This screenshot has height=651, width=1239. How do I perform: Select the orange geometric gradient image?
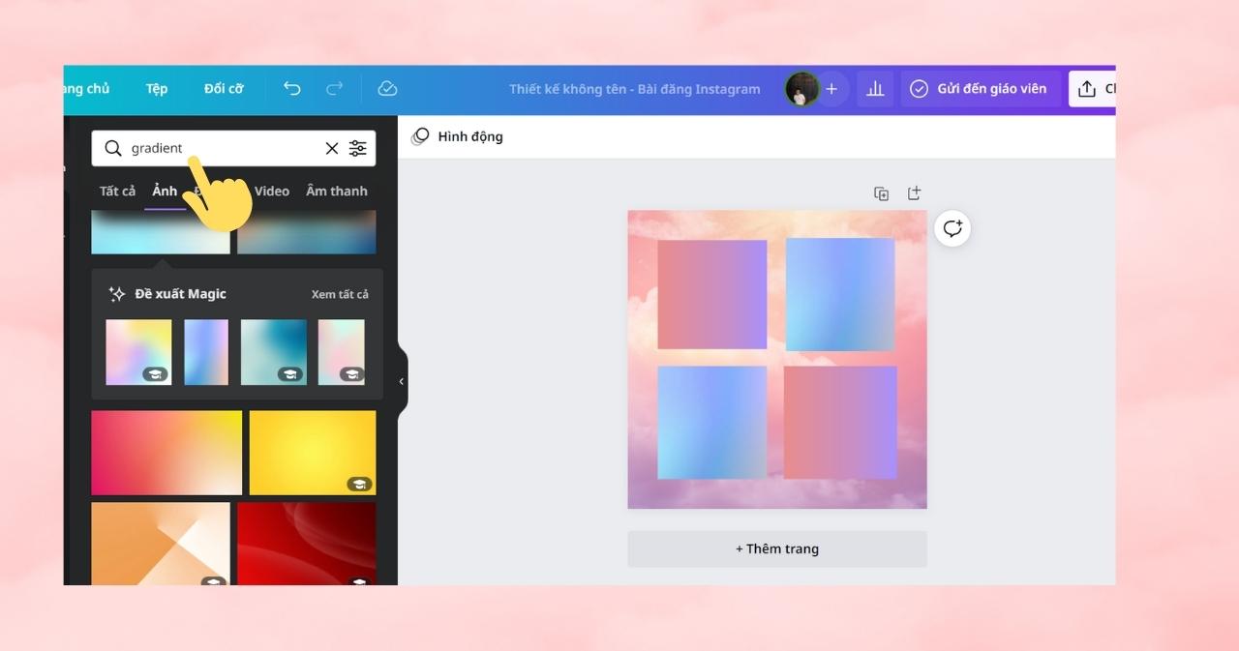point(161,544)
